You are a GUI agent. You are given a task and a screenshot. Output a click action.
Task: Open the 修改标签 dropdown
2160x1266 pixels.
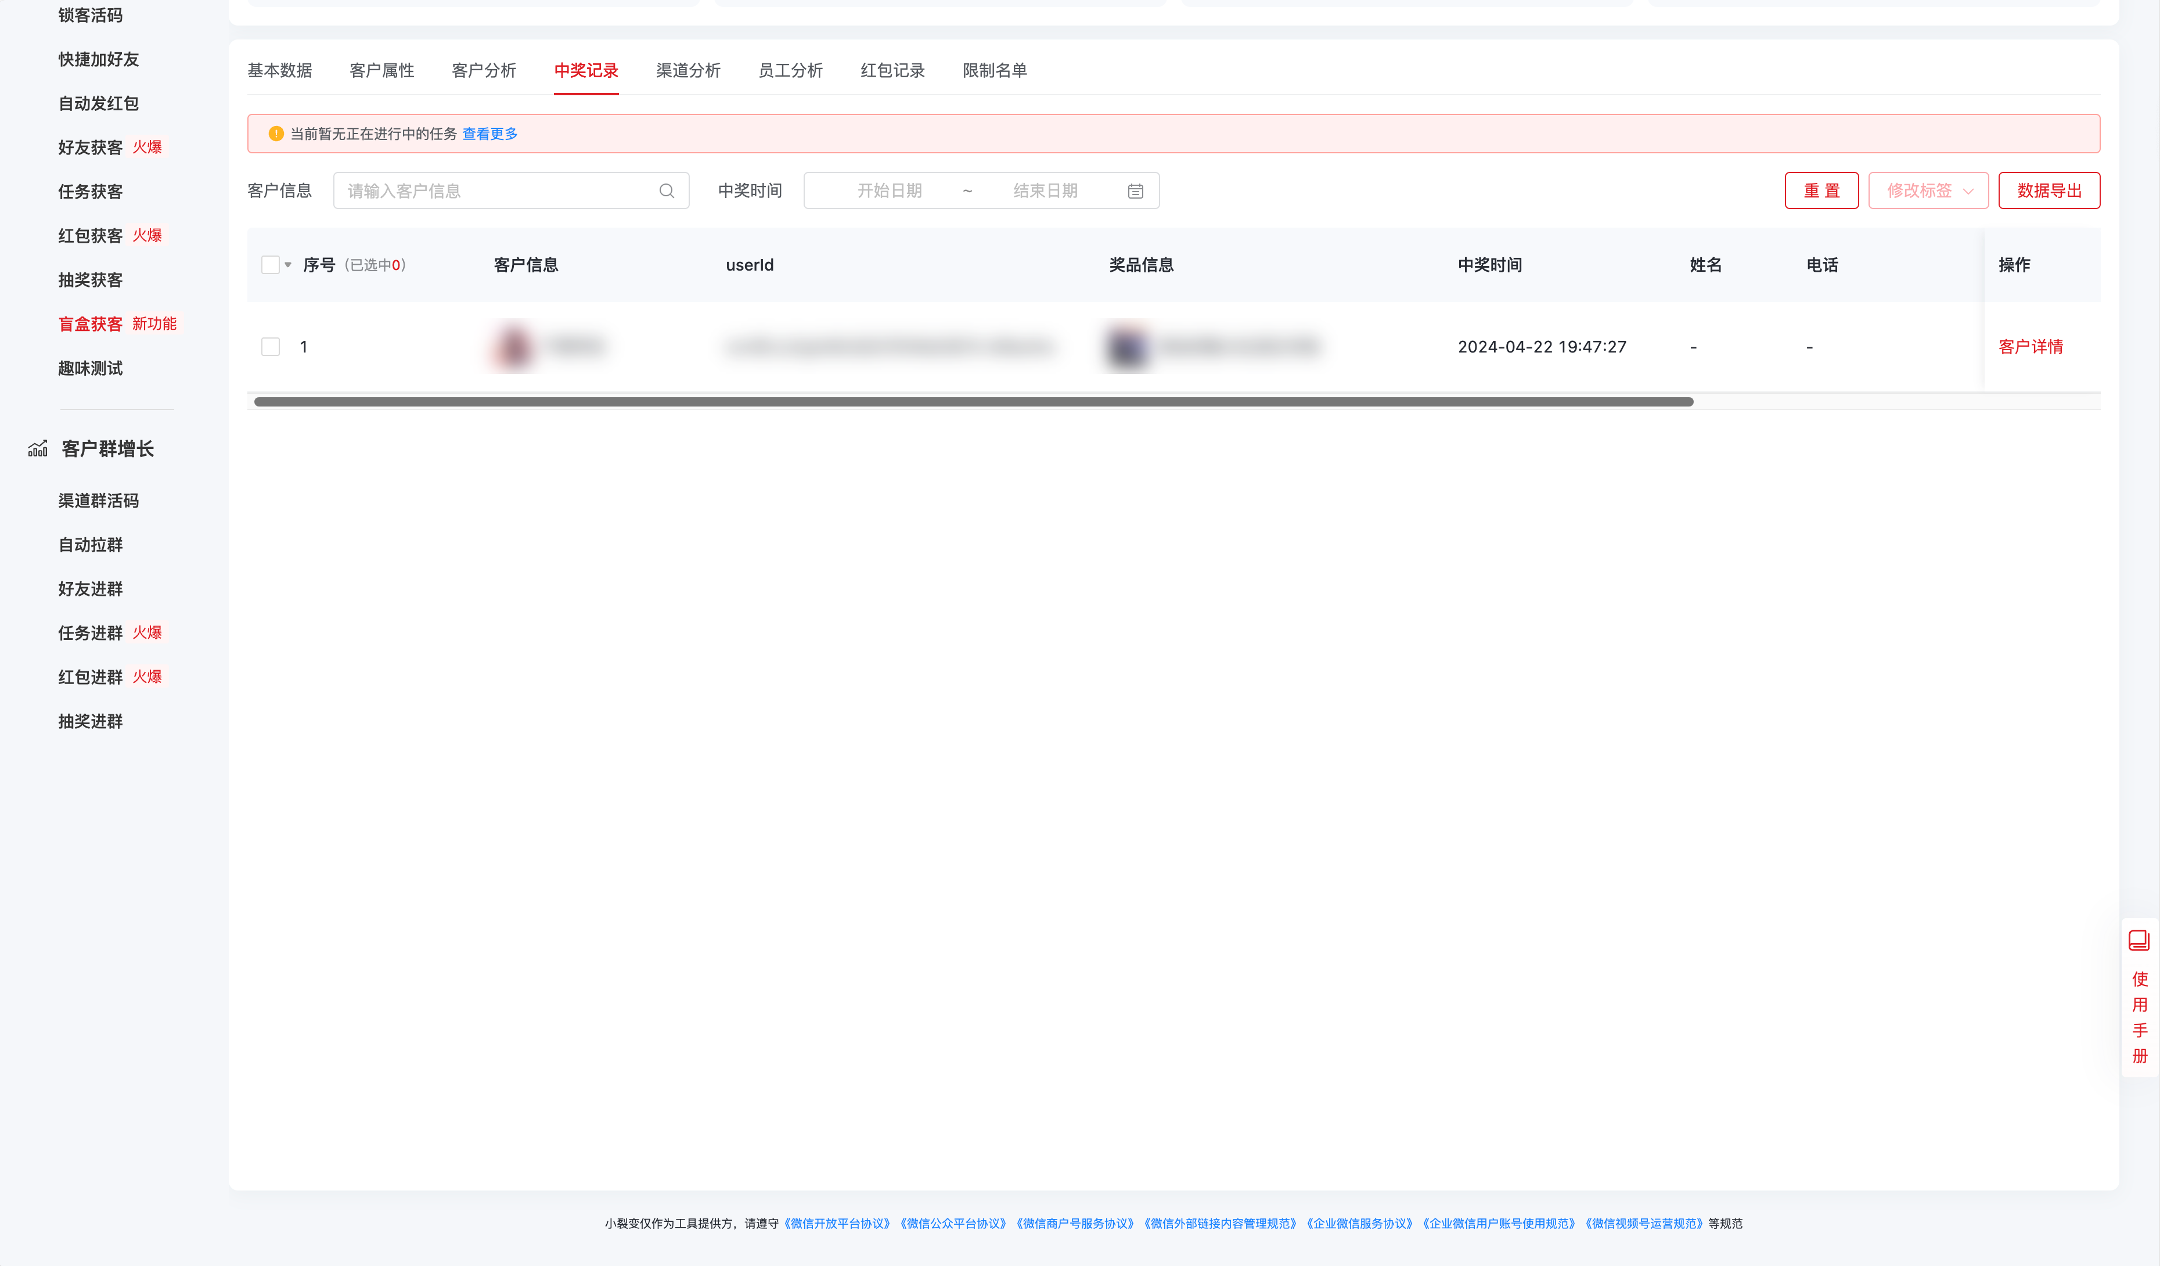(1928, 190)
